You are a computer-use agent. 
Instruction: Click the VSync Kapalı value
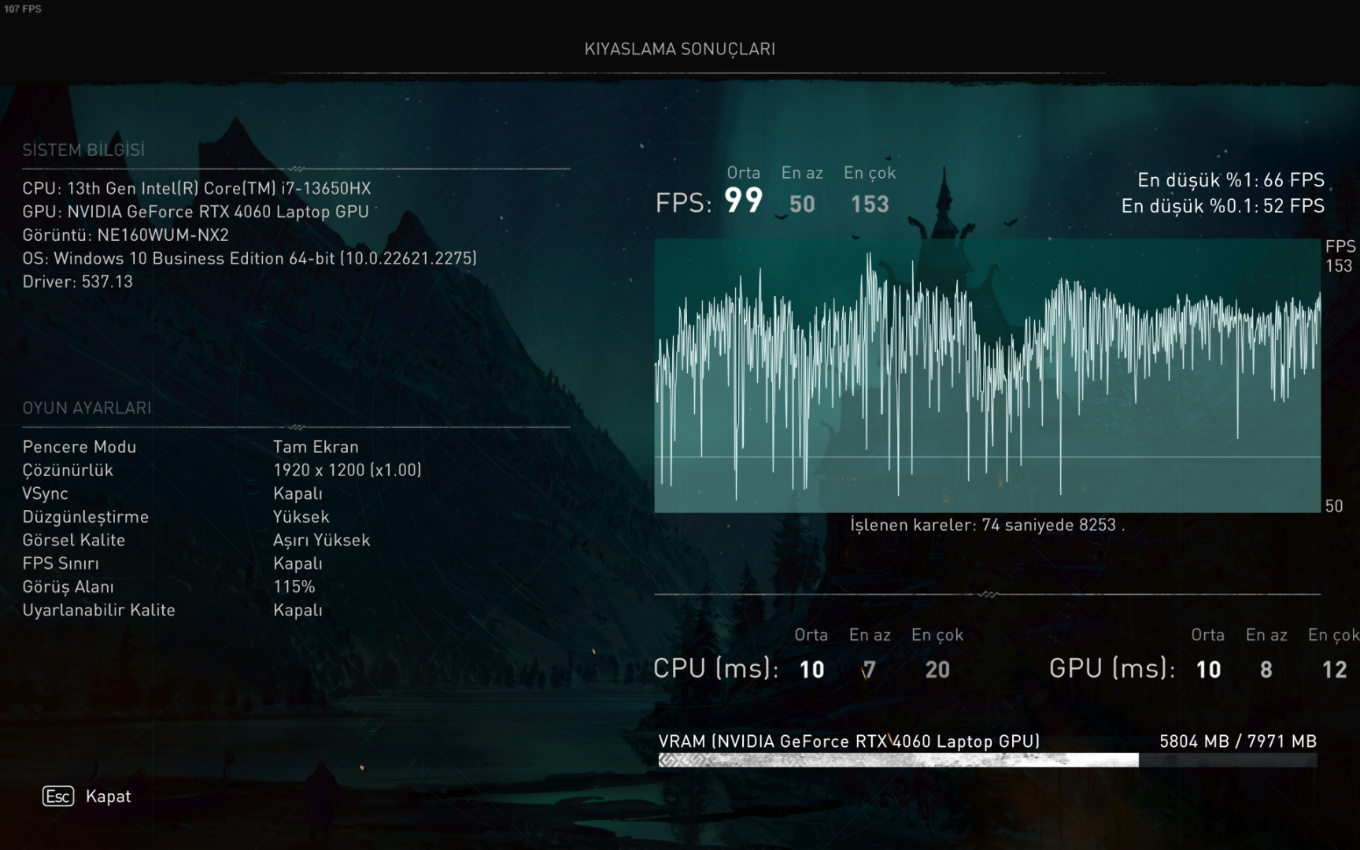coord(297,493)
